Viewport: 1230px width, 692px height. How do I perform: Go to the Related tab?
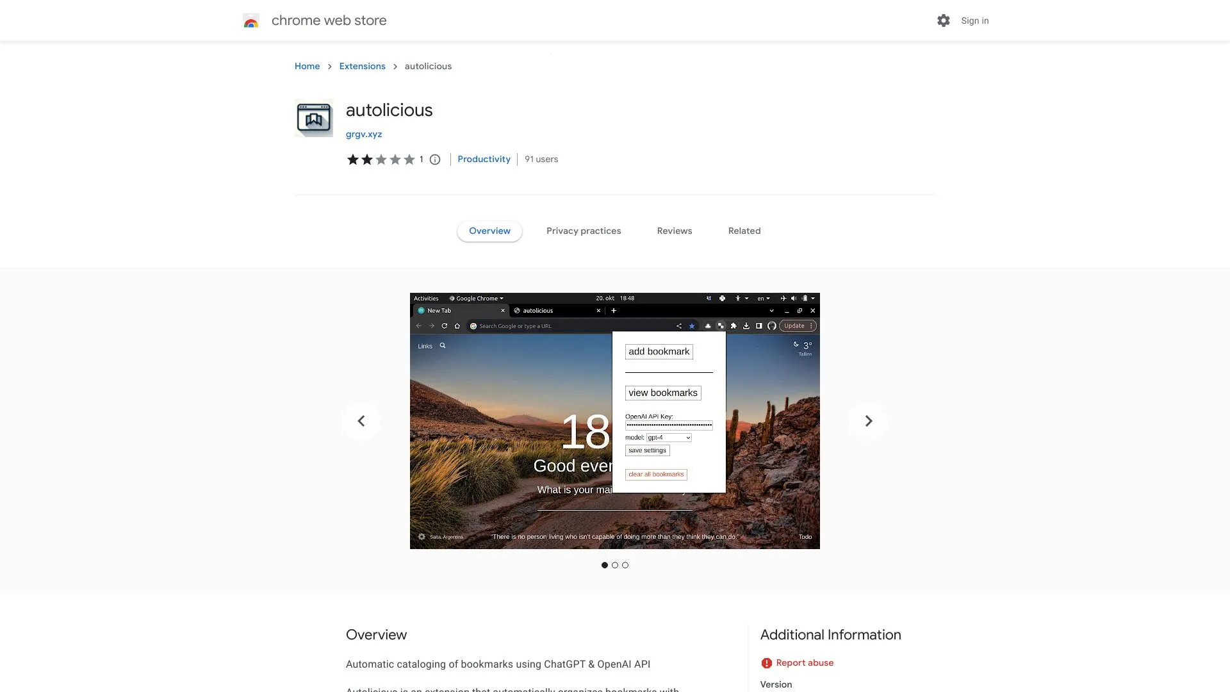click(744, 231)
